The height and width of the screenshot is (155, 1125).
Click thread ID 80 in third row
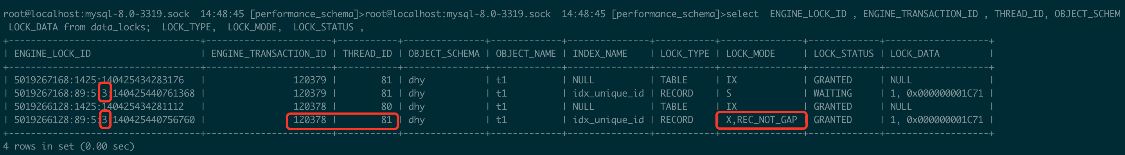[386, 107]
